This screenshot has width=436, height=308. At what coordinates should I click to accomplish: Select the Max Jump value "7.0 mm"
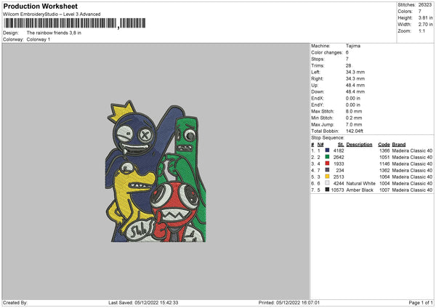point(354,124)
